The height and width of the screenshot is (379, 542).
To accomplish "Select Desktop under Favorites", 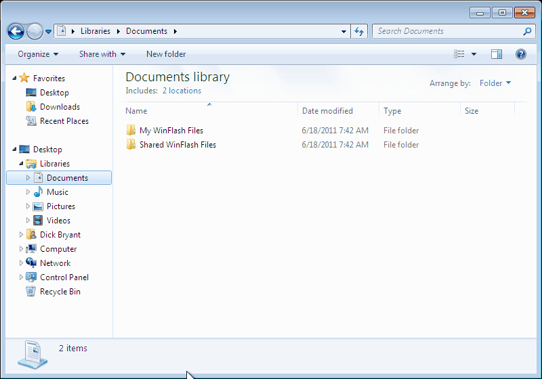I will click(x=54, y=93).
